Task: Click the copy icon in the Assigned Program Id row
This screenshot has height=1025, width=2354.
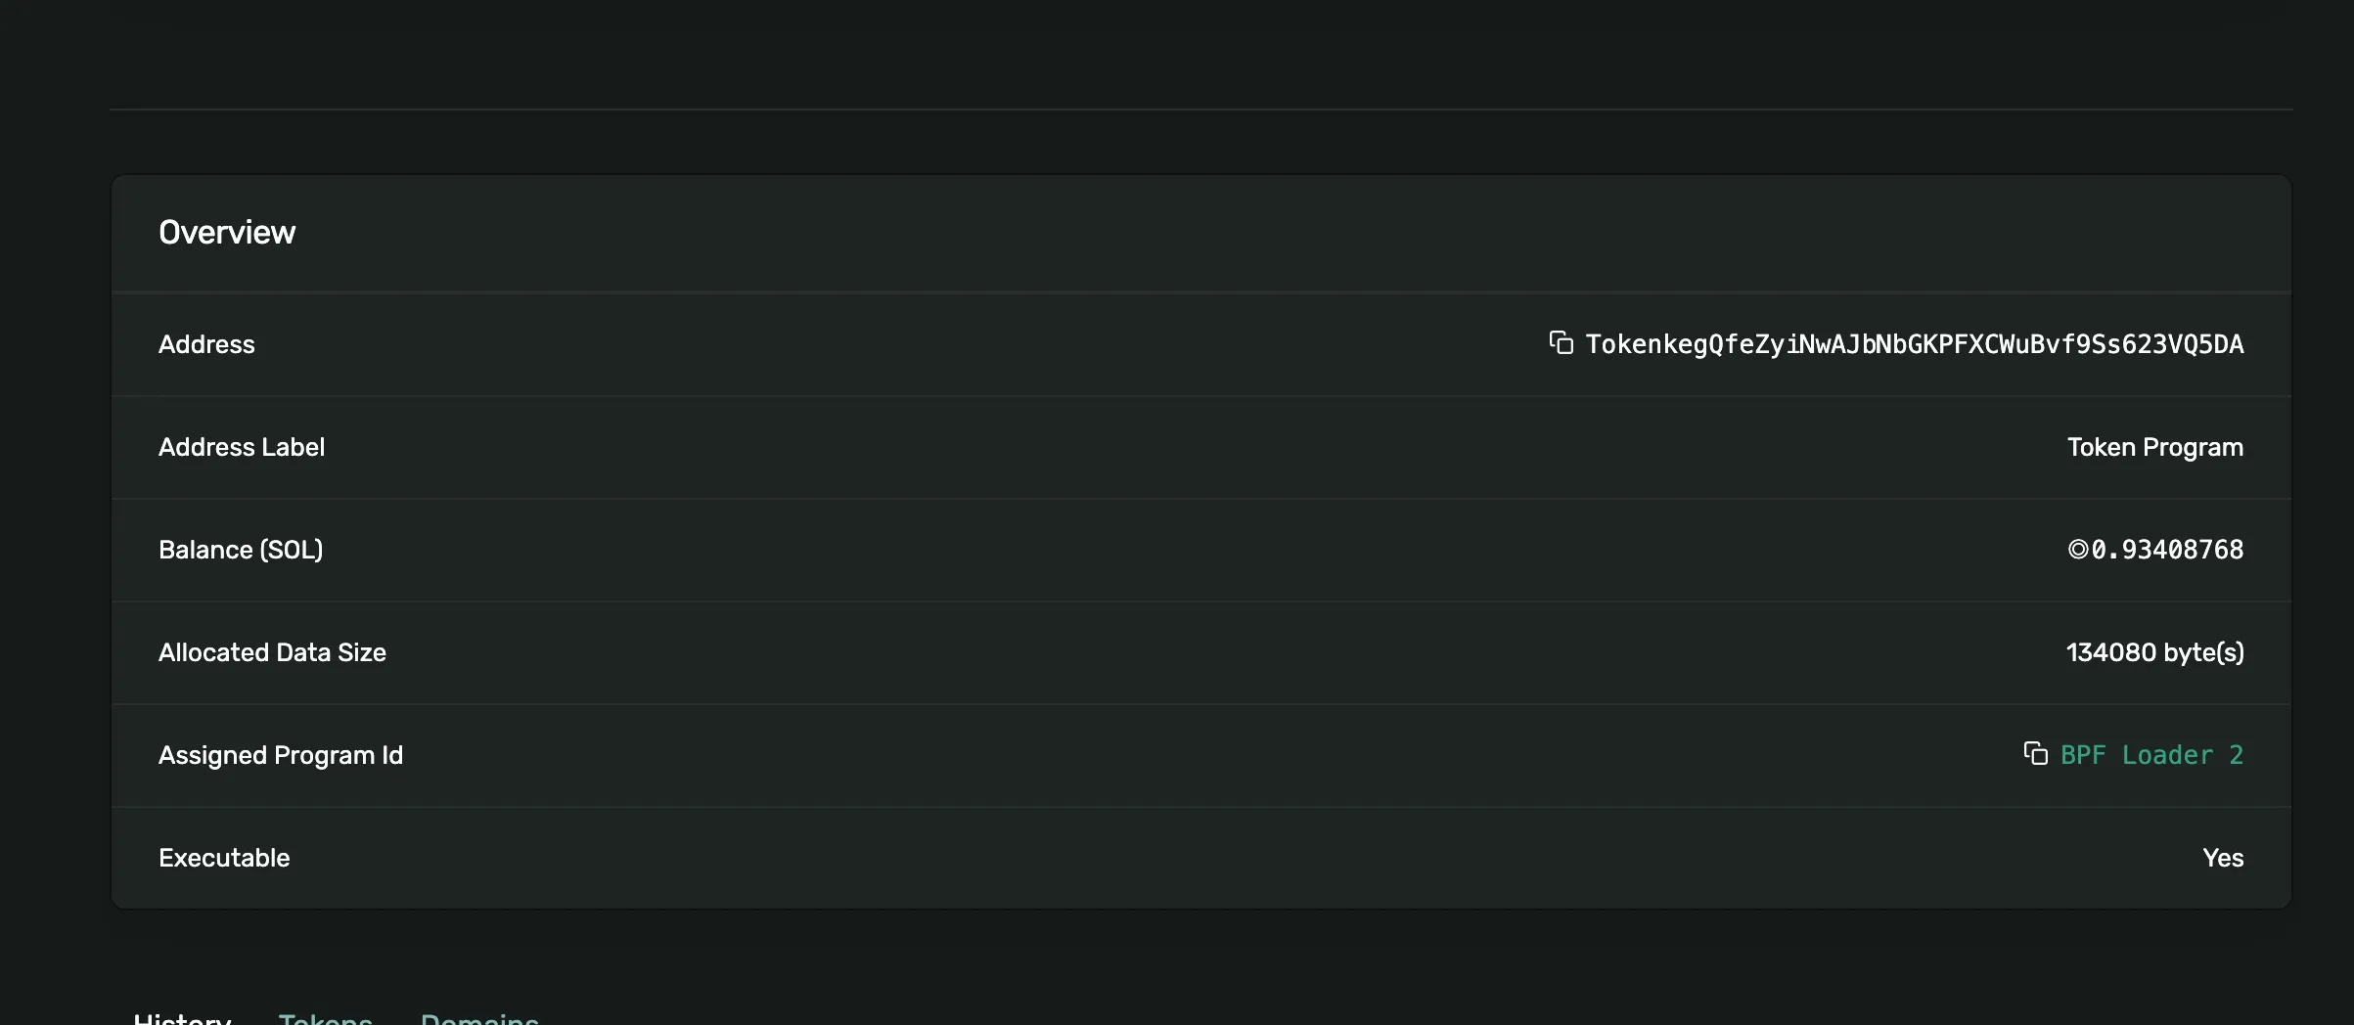Action: [2036, 754]
